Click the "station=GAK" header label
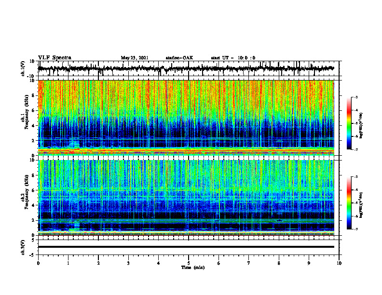The width and height of the screenshot is (382, 295). pos(179,58)
